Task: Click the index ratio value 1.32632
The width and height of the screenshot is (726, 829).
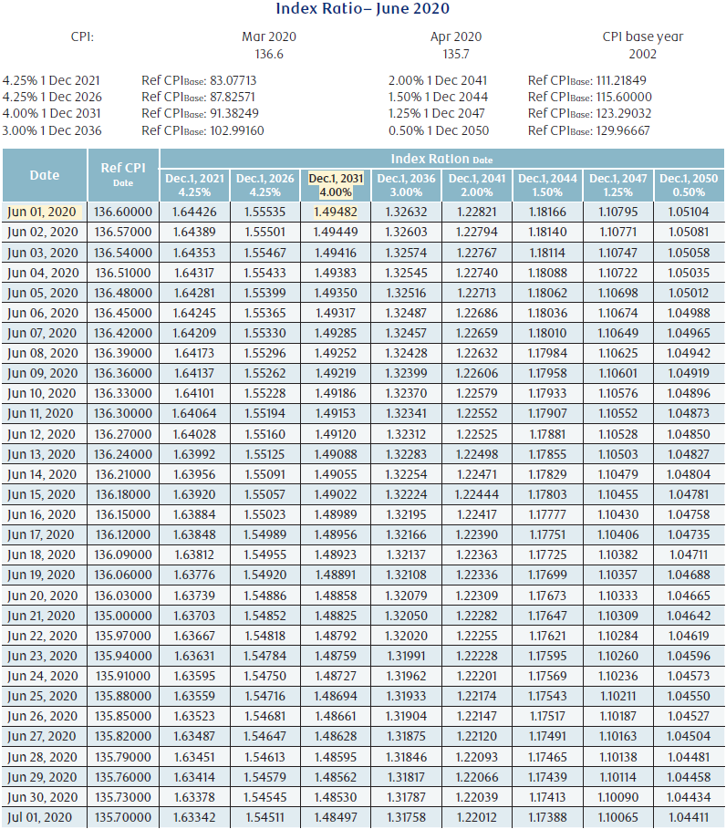Action: (x=406, y=212)
